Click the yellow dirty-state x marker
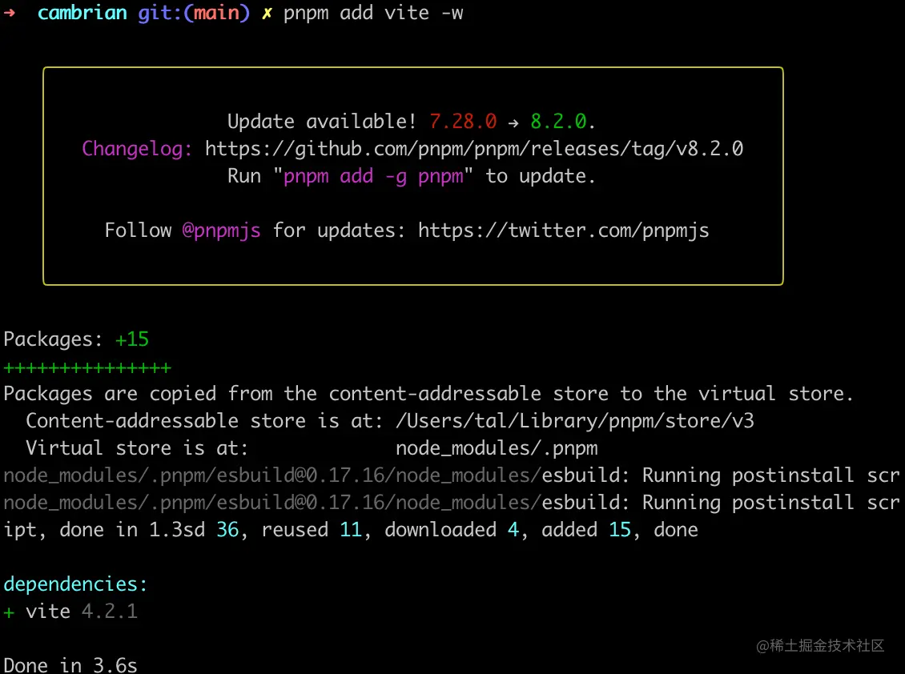 (x=267, y=14)
